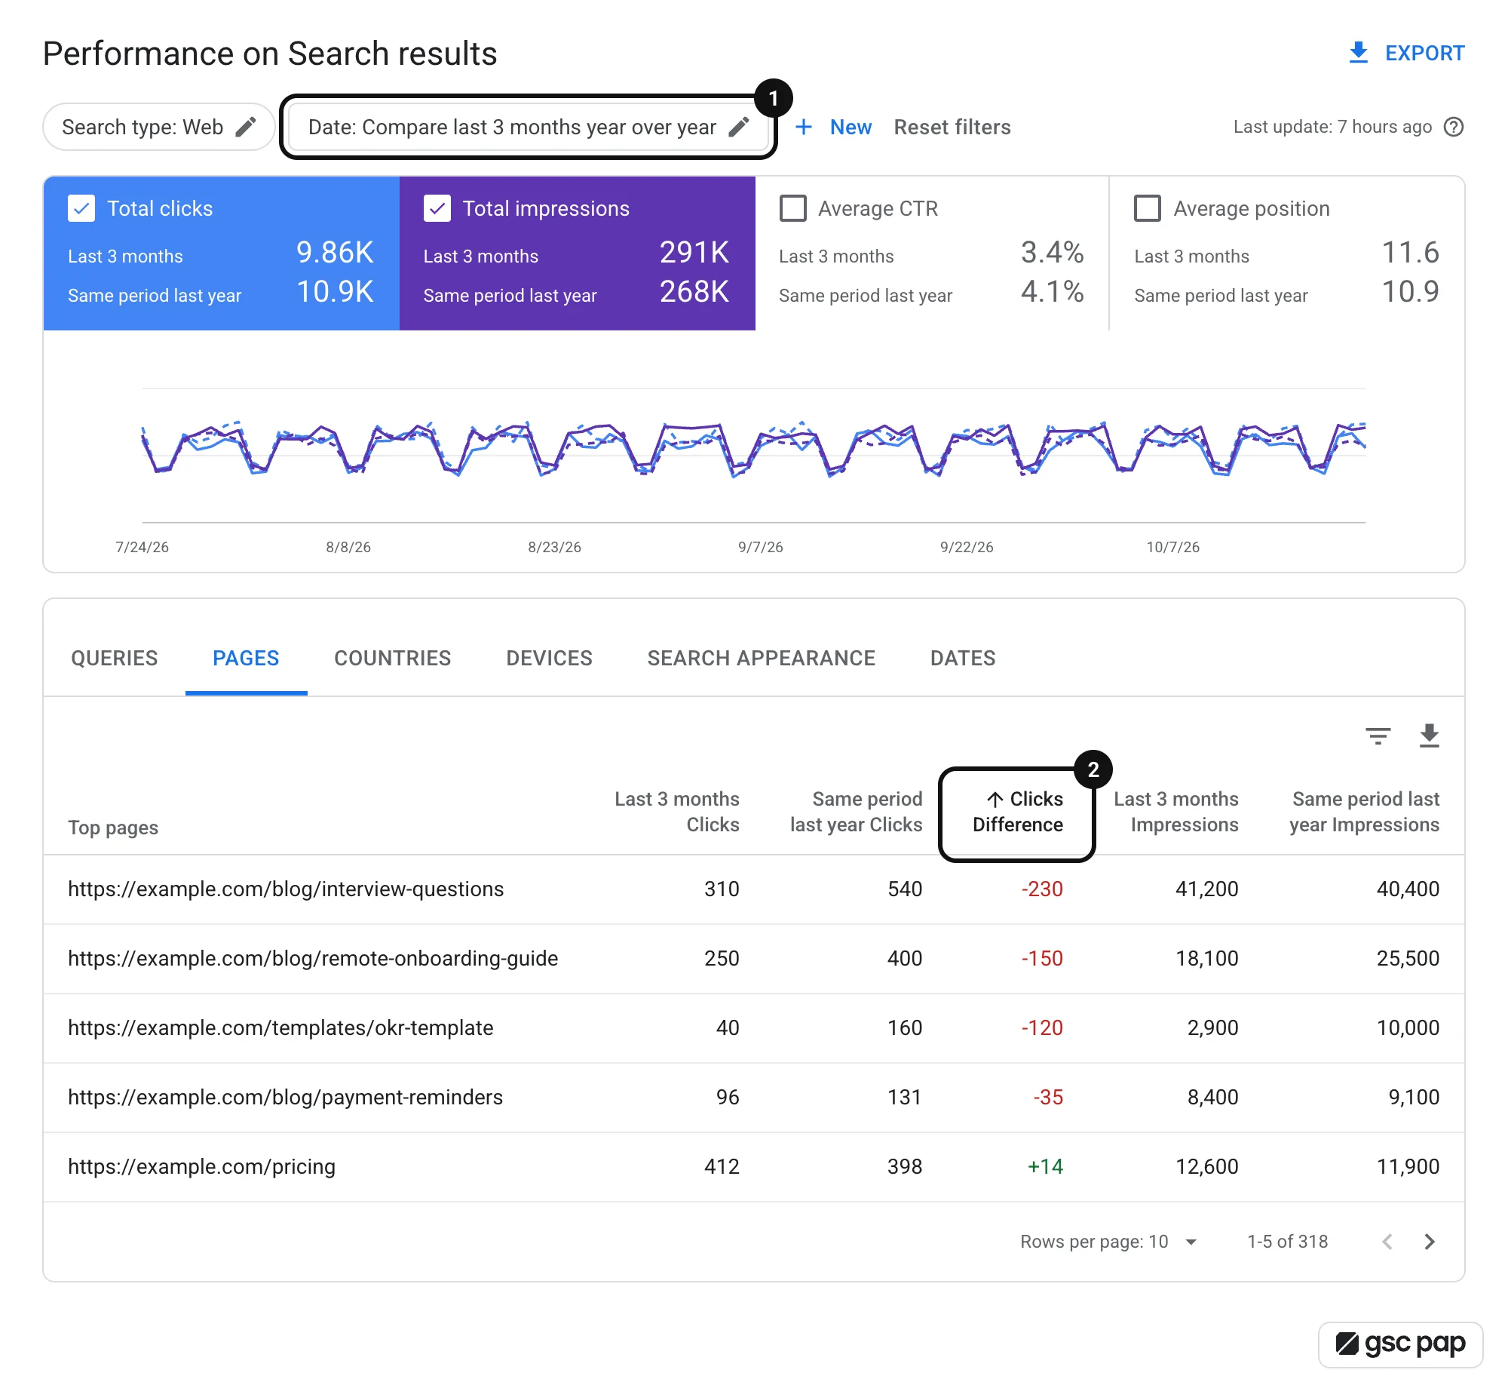Toggle the Total clicks checkbox
1508x1382 pixels.
click(x=81, y=208)
